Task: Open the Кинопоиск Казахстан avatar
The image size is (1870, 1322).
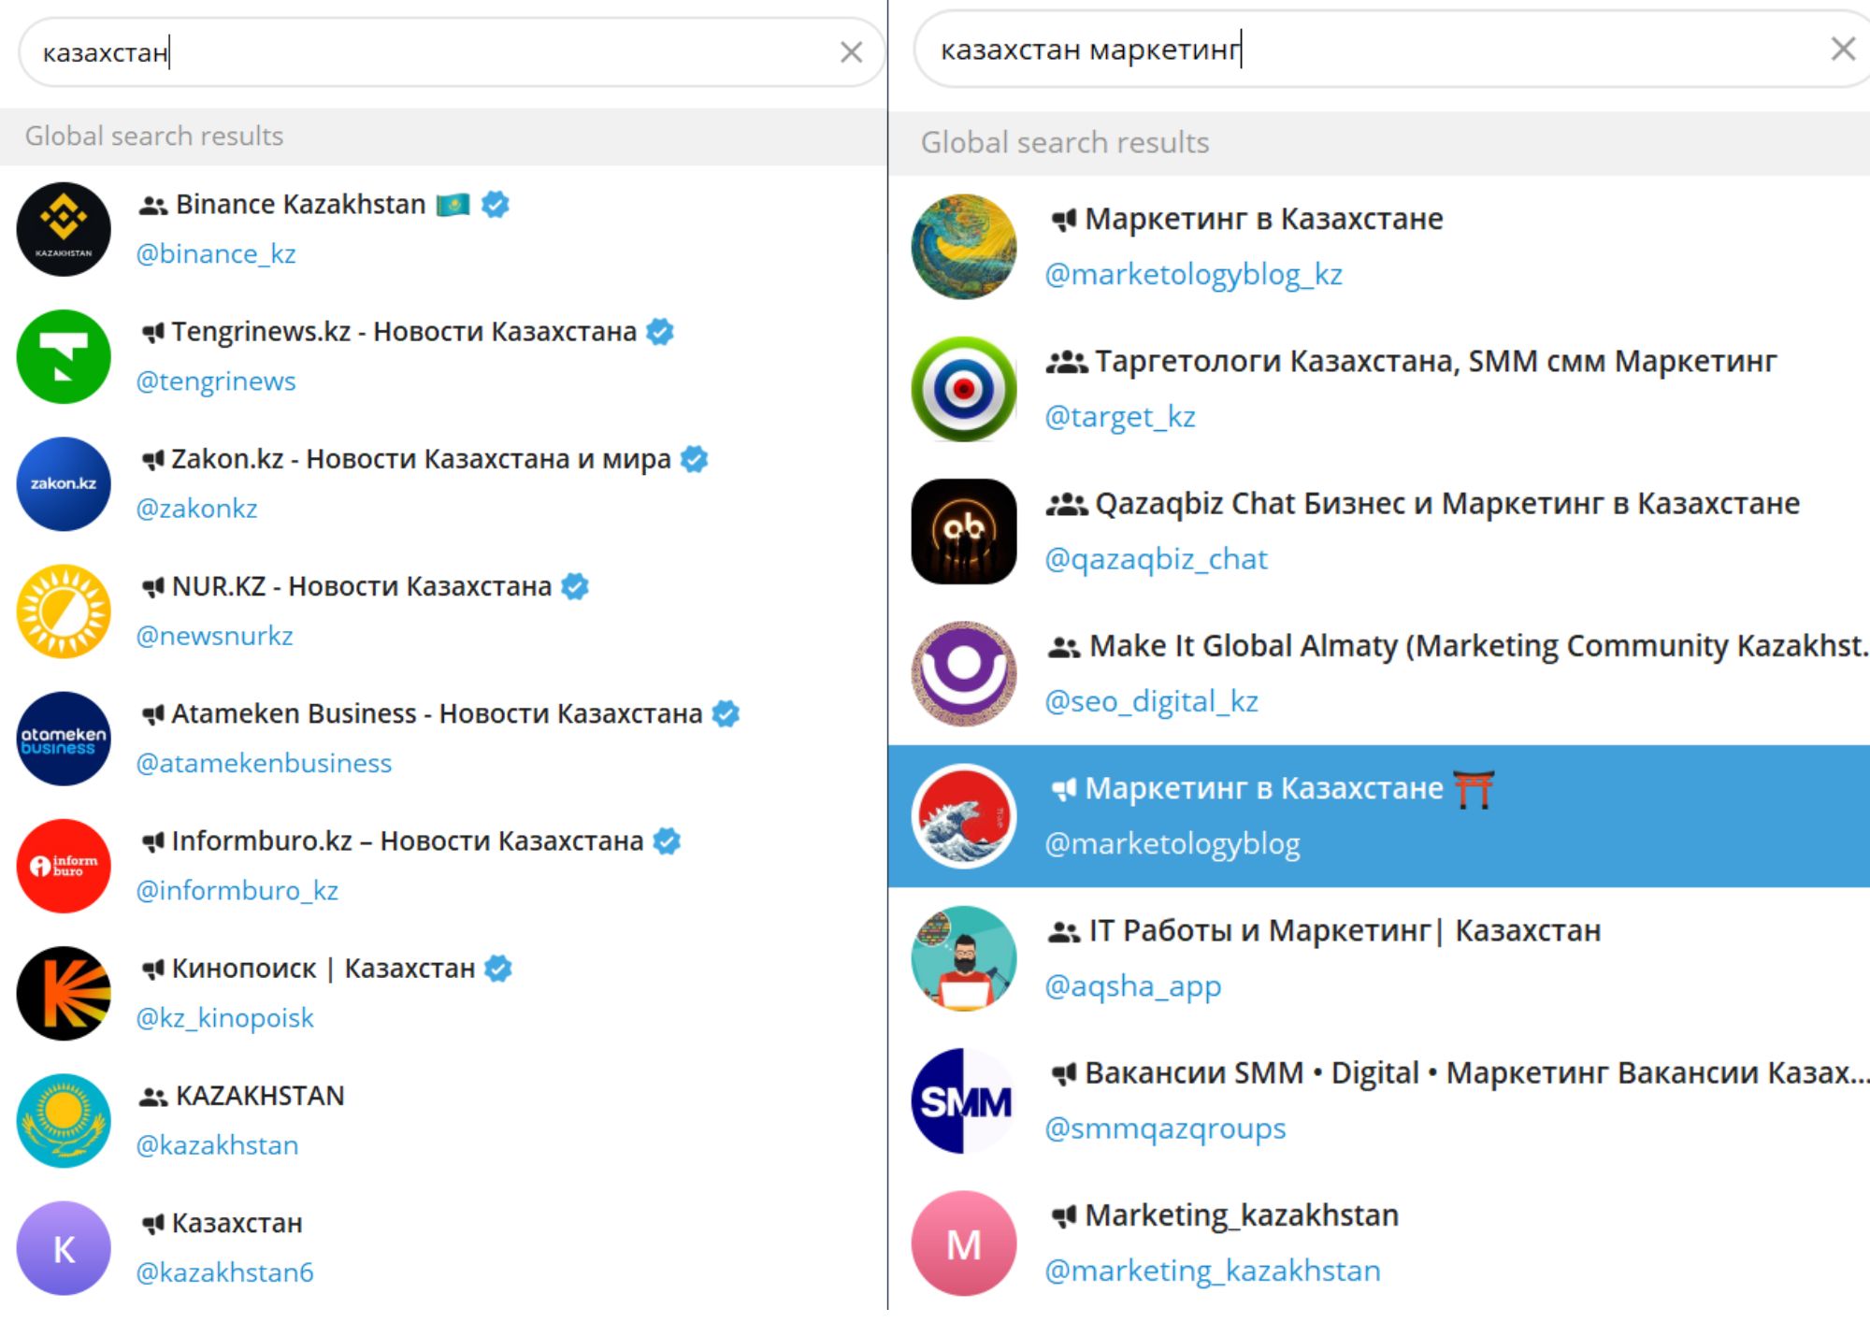Action: tap(64, 993)
